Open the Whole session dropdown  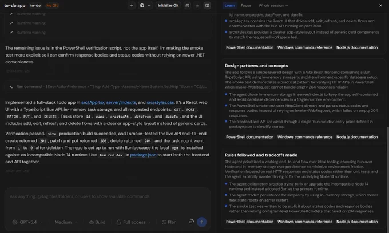(273, 6)
